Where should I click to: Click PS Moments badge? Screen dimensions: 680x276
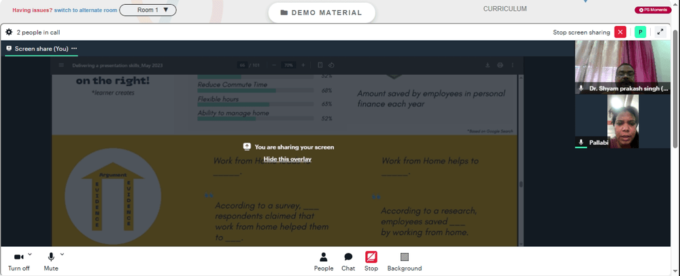pos(653,10)
